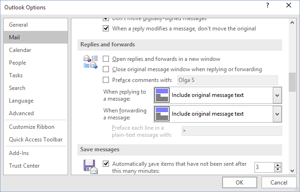Click the scrollbar up arrow
This screenshot has width=300, height=192.
(292, 22)
